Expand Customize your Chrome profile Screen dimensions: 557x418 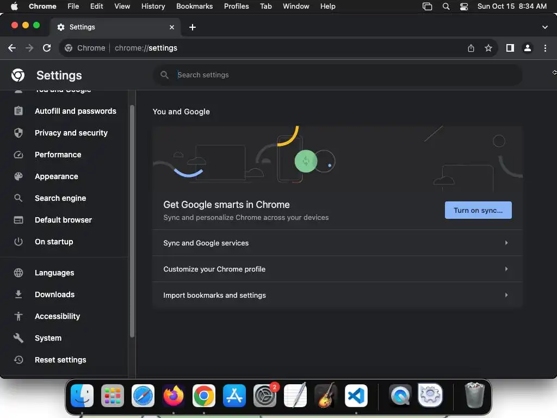click(x=337, y=269)
